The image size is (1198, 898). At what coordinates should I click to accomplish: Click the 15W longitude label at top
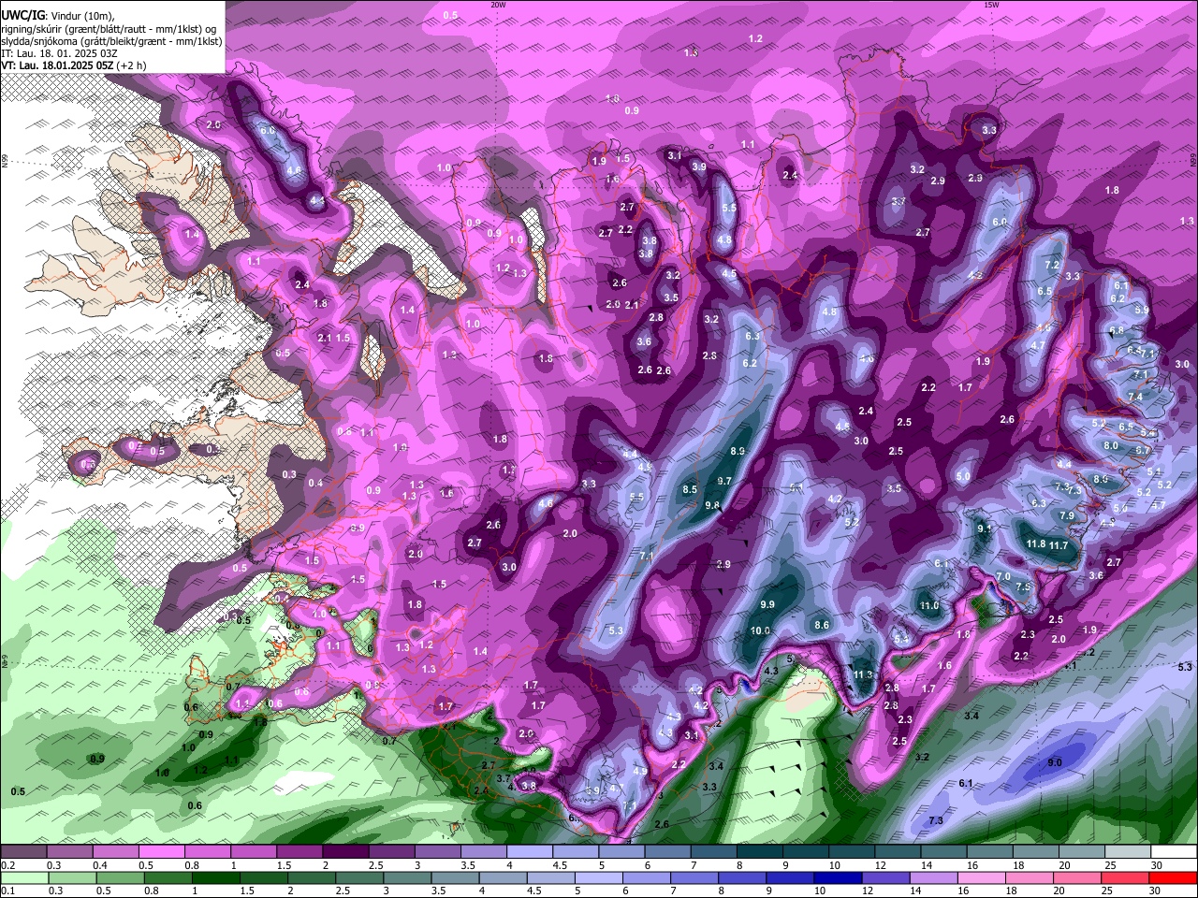(x=991, y=5)
